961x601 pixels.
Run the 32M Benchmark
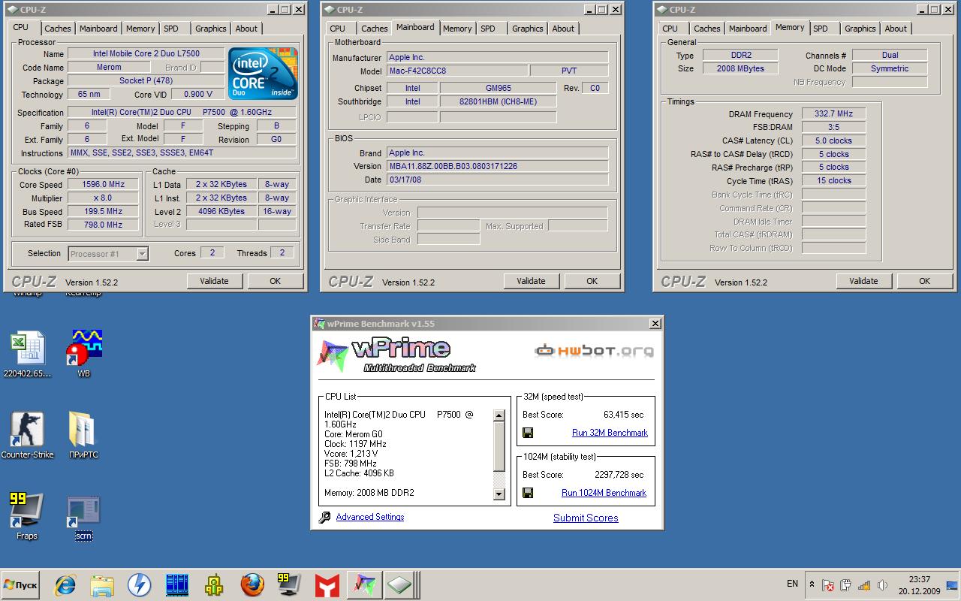tap(610, 433)
